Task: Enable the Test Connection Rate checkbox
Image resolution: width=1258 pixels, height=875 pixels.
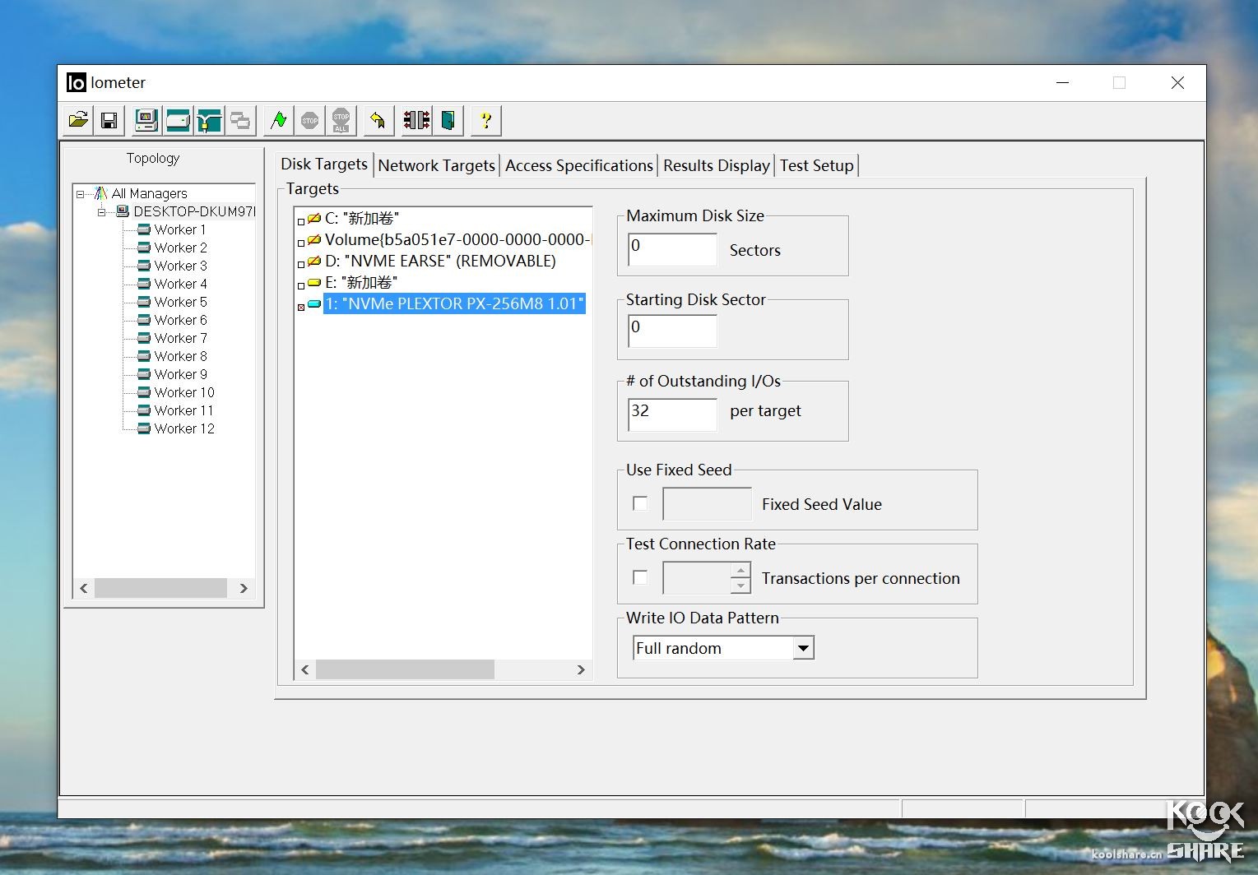Action: (640, 577)
